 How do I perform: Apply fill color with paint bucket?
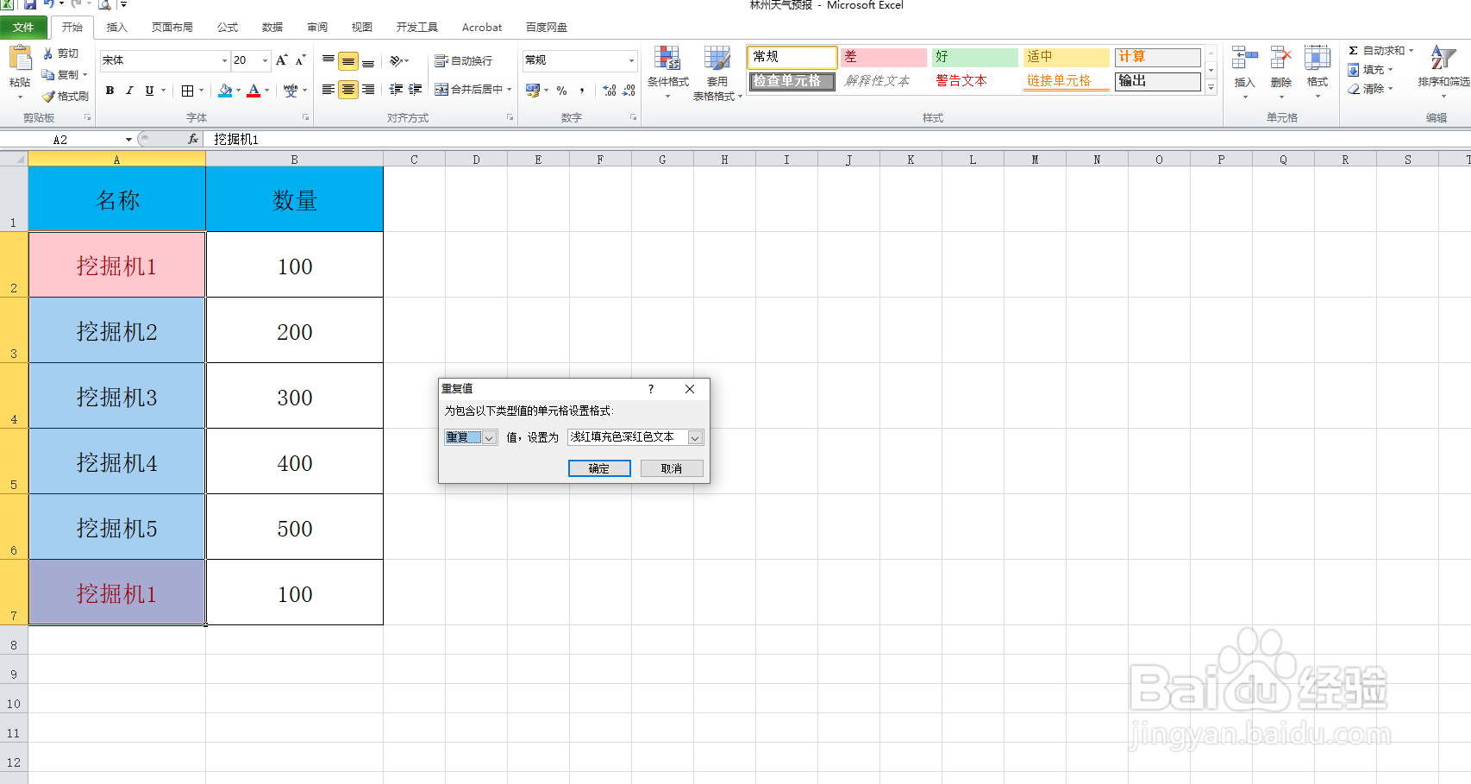tap(226, 91)
